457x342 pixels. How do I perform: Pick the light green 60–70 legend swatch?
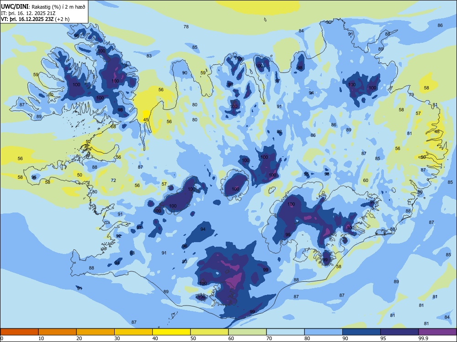click(247, 332)
